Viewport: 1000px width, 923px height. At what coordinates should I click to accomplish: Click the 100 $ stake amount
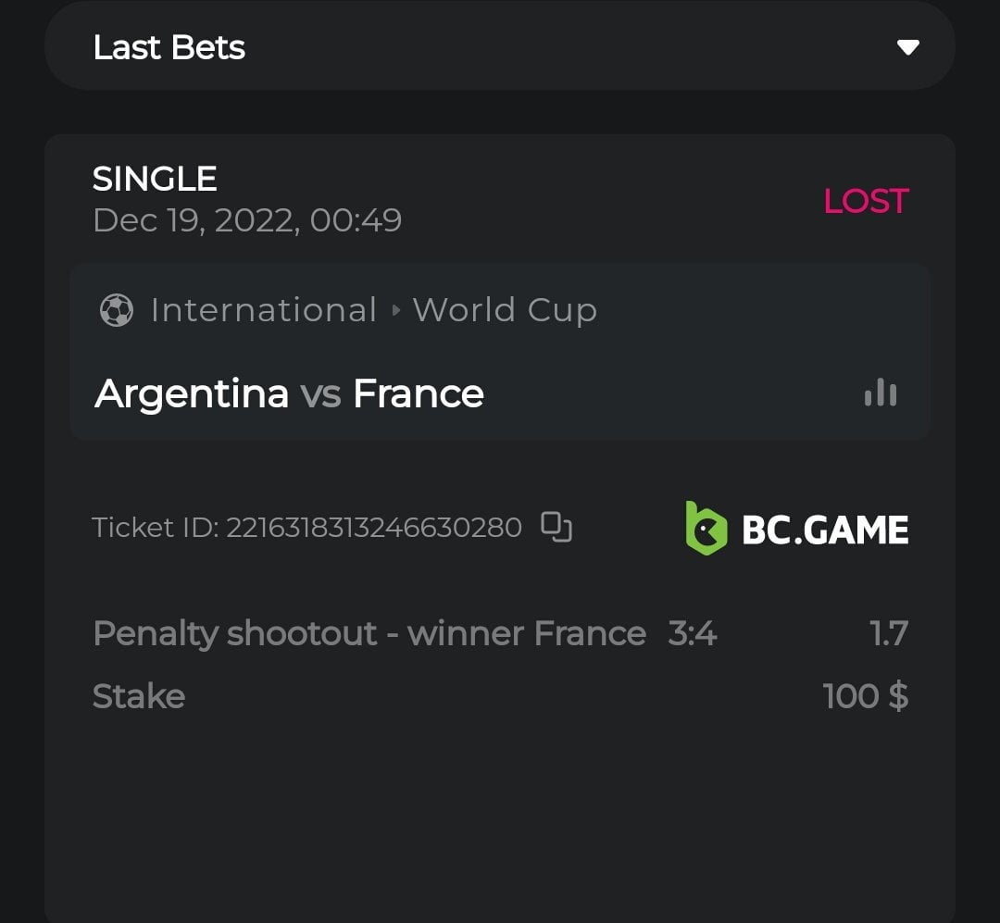tap(865, 696)
